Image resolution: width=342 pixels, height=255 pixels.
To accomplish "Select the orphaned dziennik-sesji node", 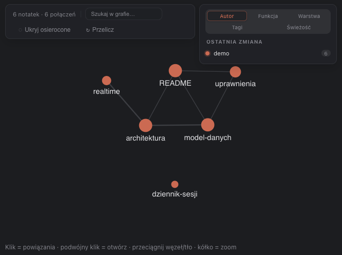I will click(x=175, y=184).
